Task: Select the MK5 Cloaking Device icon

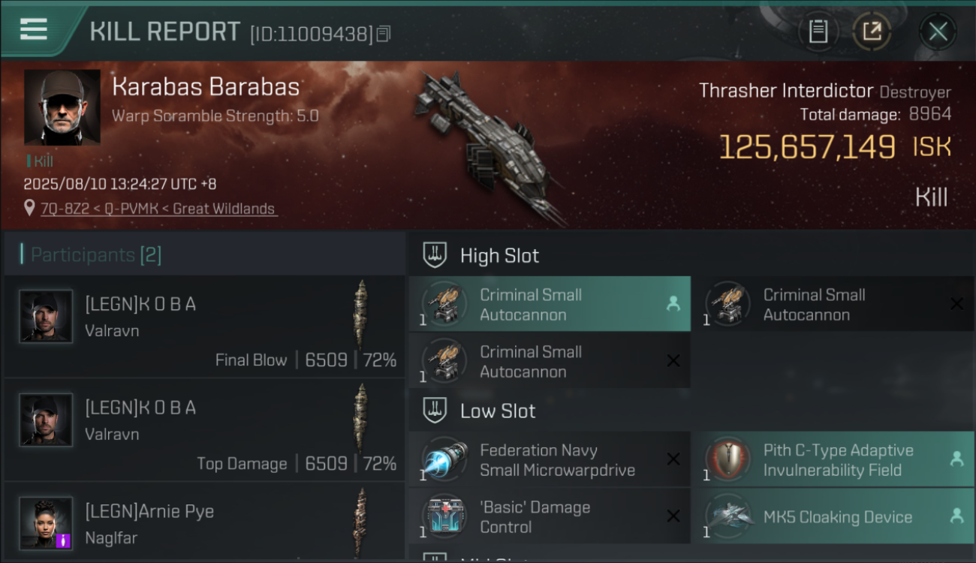Action: pyautogui.click(x=727, y=516)
